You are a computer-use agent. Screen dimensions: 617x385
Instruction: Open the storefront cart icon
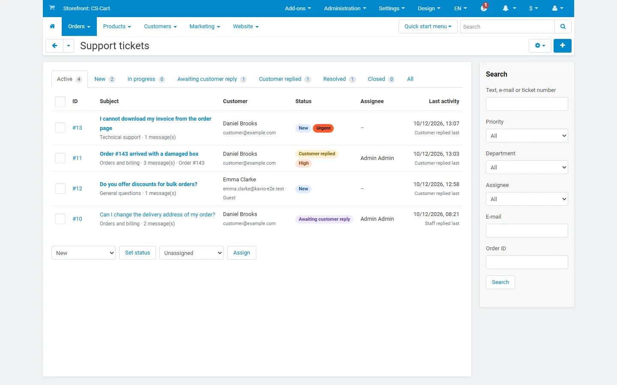52,8
